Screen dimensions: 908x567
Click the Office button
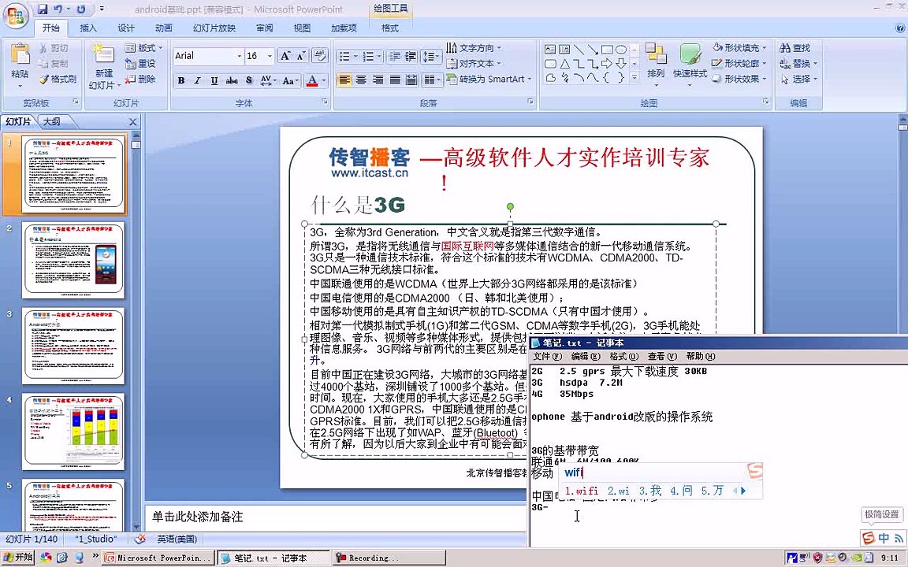point(16,16)
